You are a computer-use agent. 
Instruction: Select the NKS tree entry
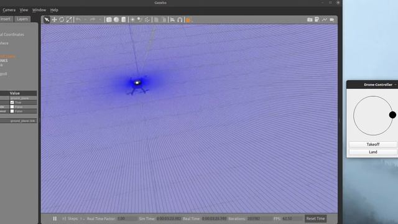(x=4, y=61)
